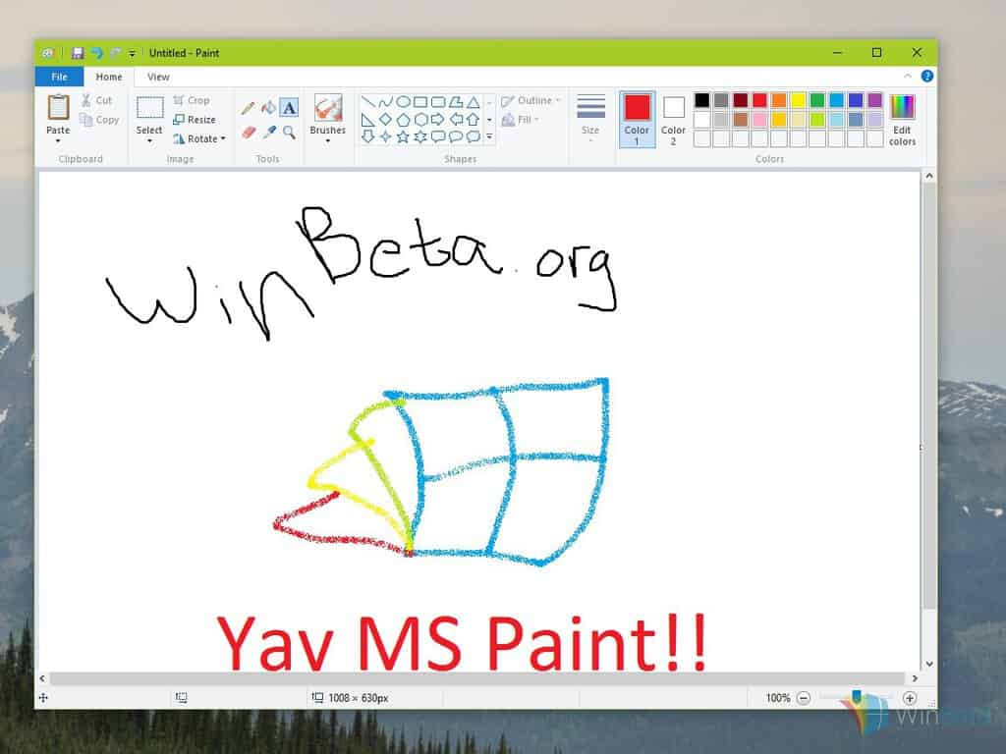This screenshot has height=754, width=1006.
Task: Click the zoom slider handle
Action: point(857,697)
